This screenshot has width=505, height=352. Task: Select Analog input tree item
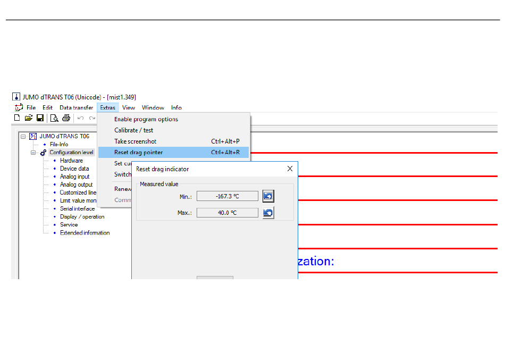75,177
